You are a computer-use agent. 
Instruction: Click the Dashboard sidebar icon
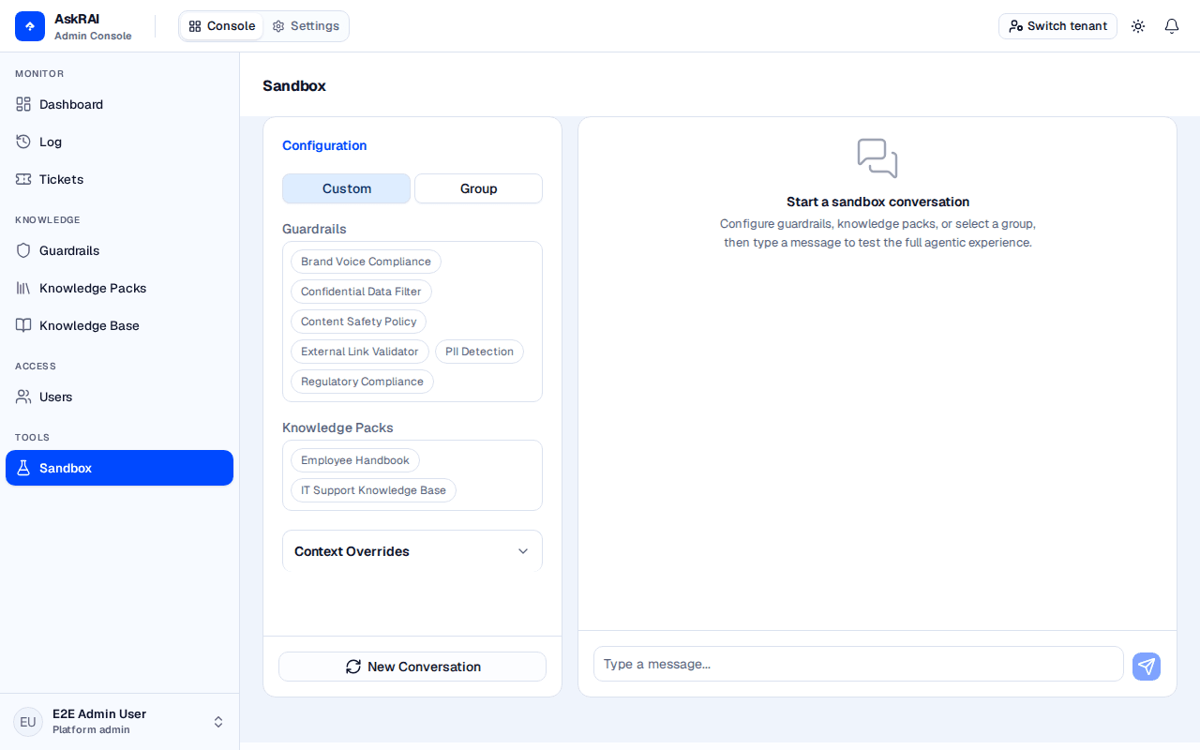(x=23, y=104)
